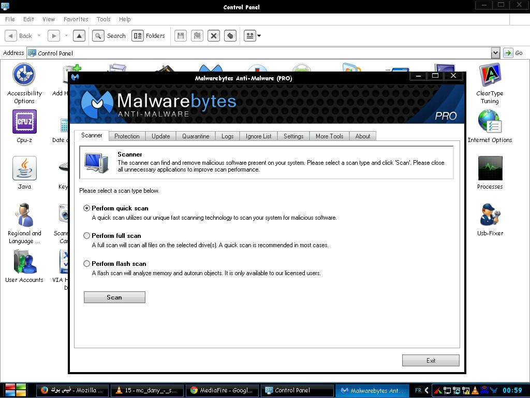Switch to the Settings tab

click(x=293, y=136)
